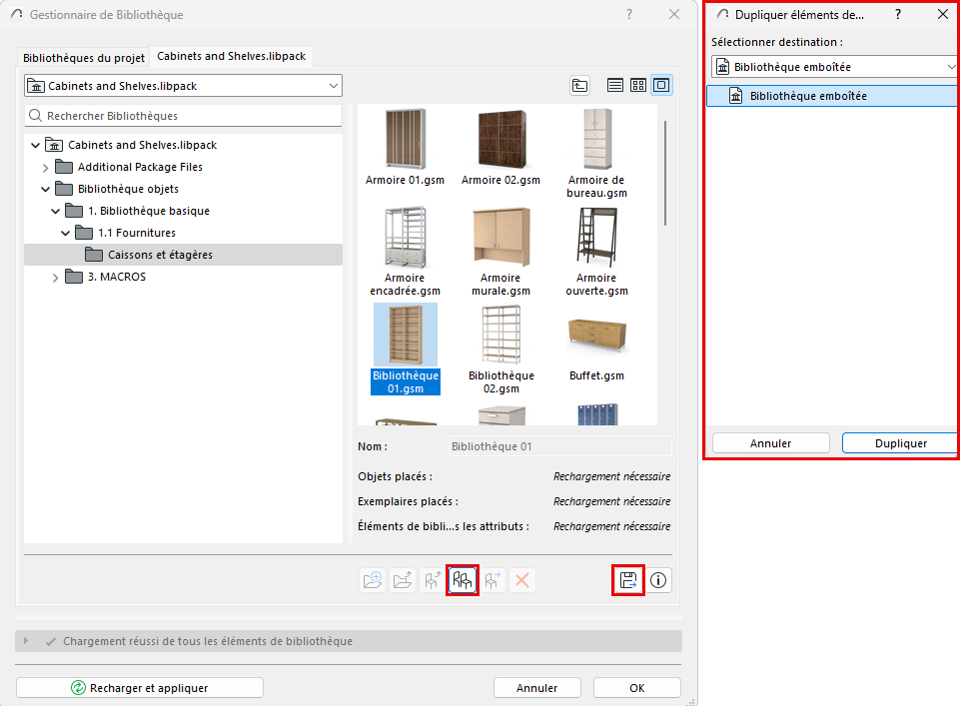Select Cabinets and Shelves.libpack tab
960x706 pixels.
pos(232,56)
